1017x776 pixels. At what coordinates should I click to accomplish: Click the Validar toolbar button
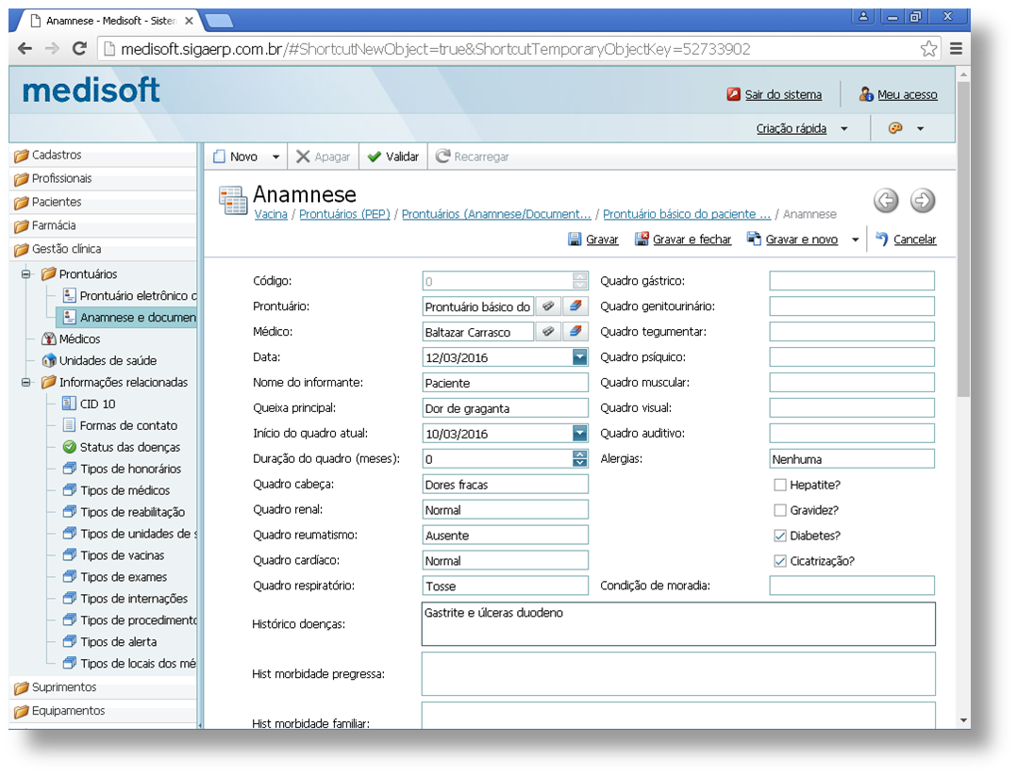[x=393, y=157]
